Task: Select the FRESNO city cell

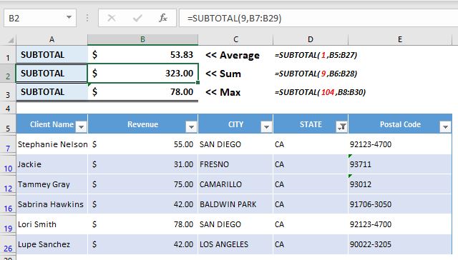Action: [x=235, y=164]
